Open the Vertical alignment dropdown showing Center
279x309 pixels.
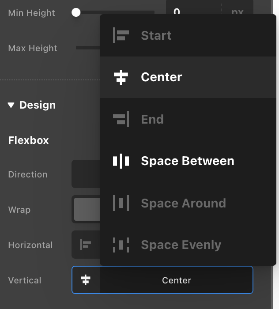tap(176, 280)
